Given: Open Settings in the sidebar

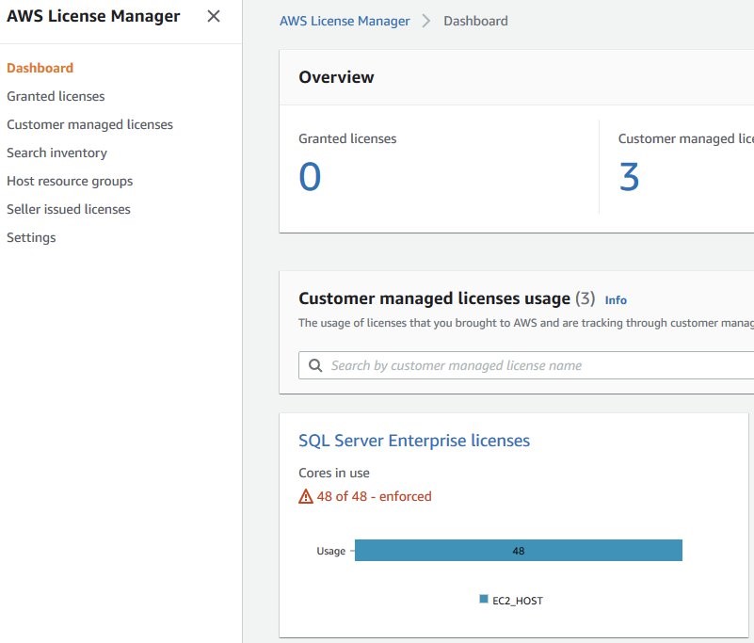Looking at the screenshot, I should (x=31, y=237).
